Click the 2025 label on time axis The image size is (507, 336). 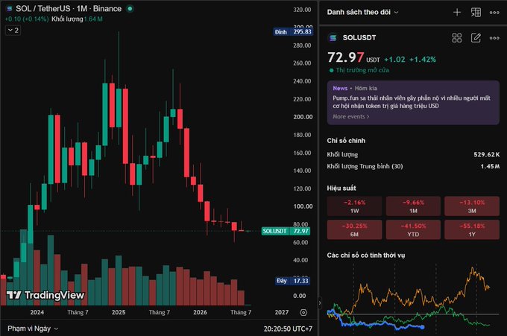coord(119,312)
